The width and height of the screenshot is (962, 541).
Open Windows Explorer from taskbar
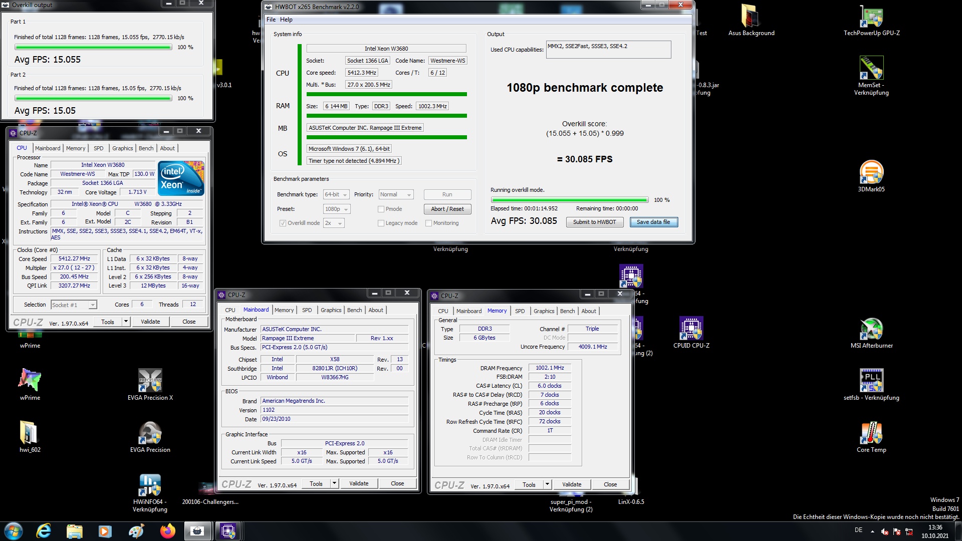[x=74, y=531]
